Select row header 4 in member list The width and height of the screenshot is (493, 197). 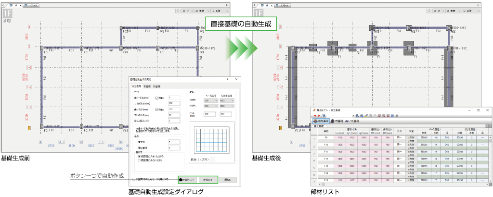point(314,160)
